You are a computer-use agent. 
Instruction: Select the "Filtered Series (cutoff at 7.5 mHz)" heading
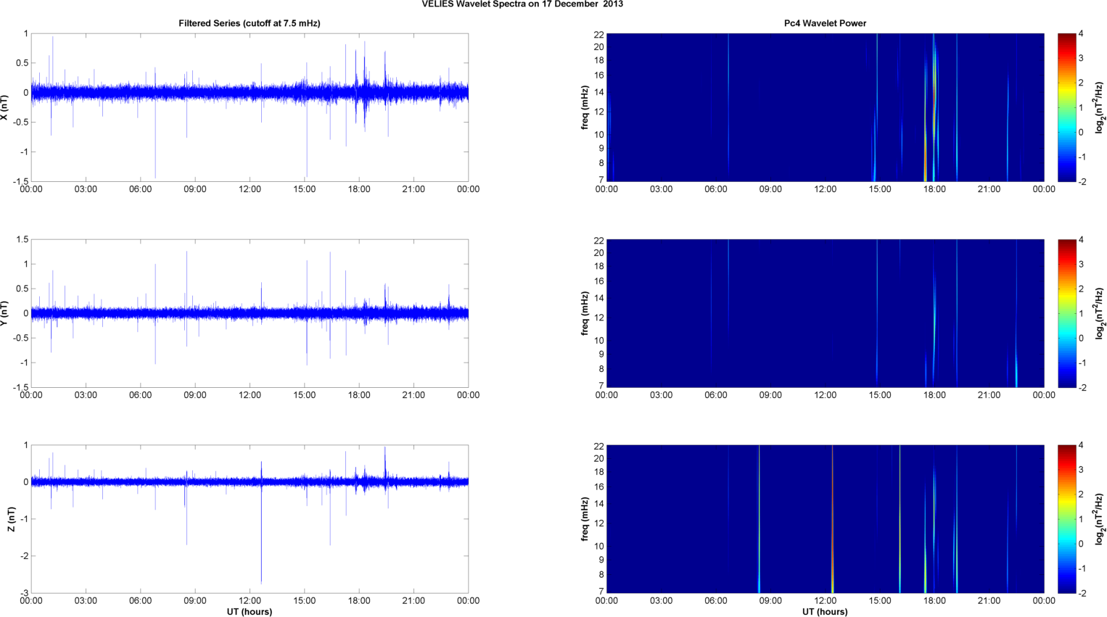click(250, 23)
